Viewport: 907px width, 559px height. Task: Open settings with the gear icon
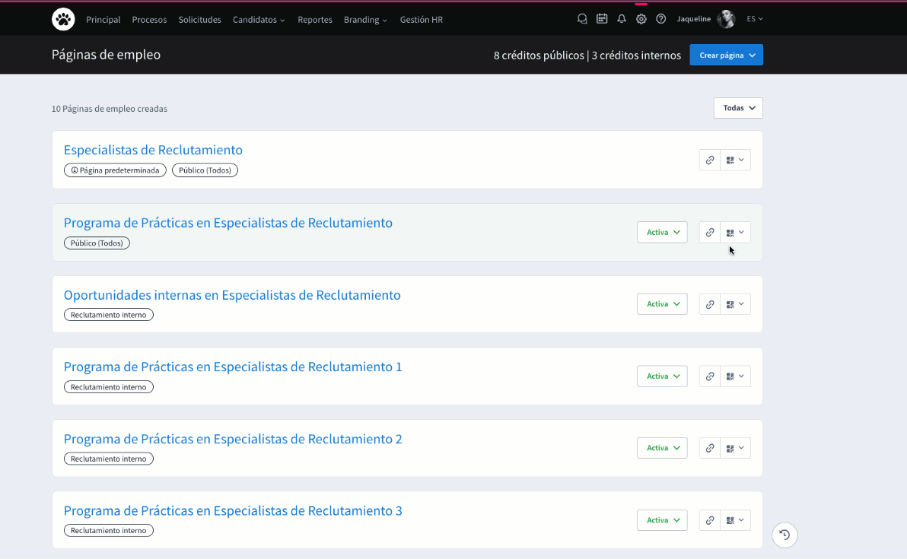click(641, 18)
